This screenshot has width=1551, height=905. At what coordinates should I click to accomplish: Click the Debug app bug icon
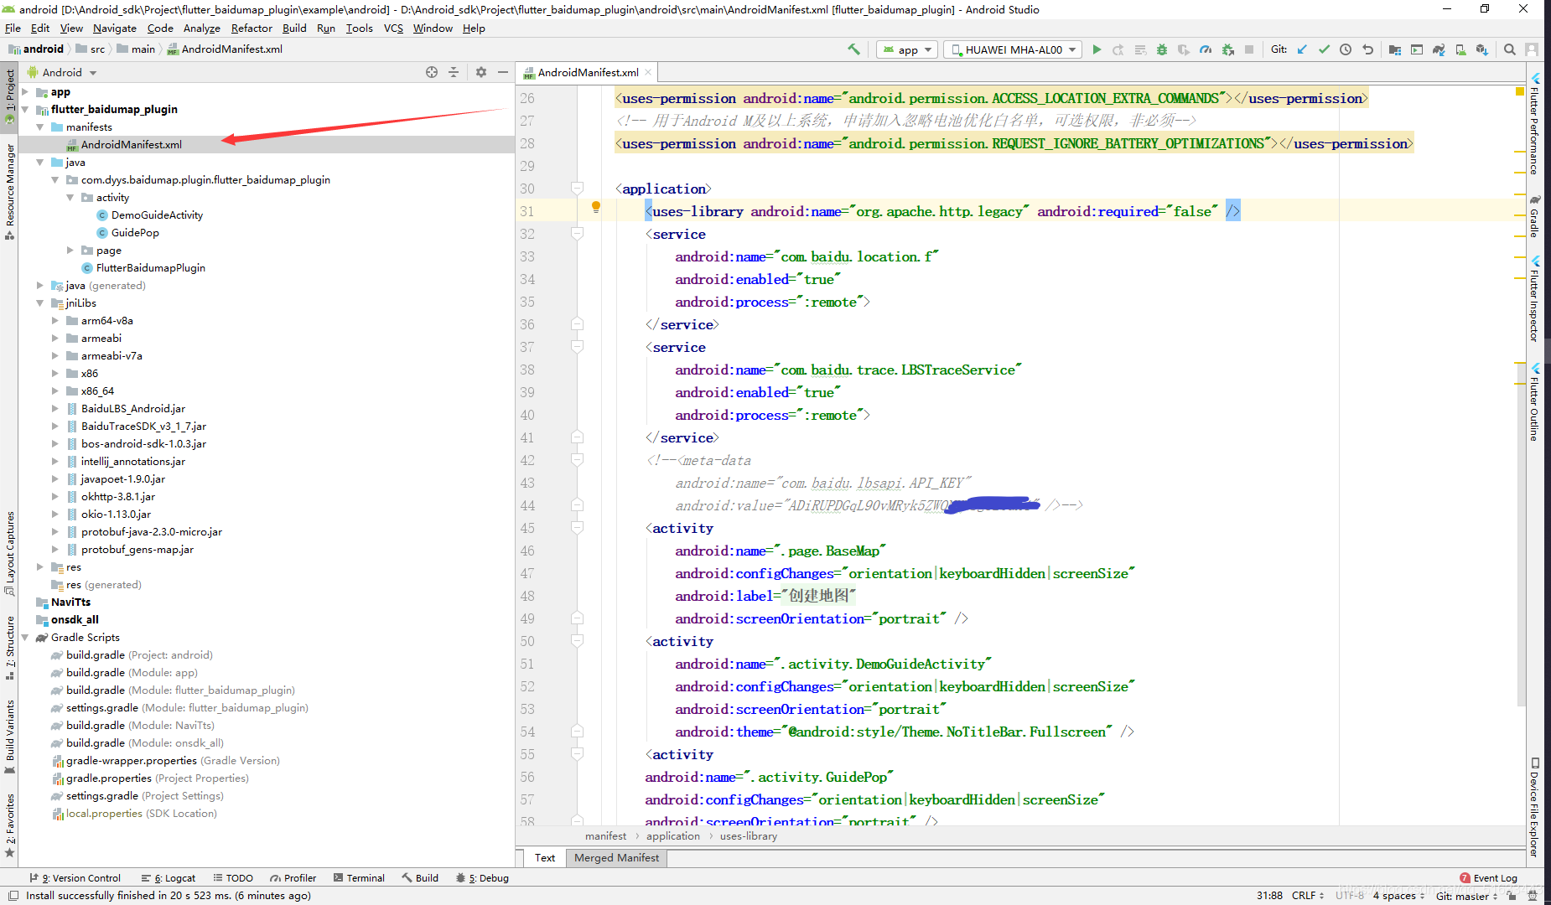tap(1162, 49)
